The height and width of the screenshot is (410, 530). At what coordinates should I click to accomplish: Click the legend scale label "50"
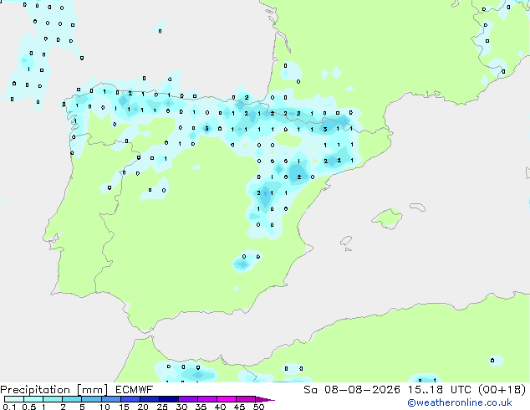click(x=258, y=407)
